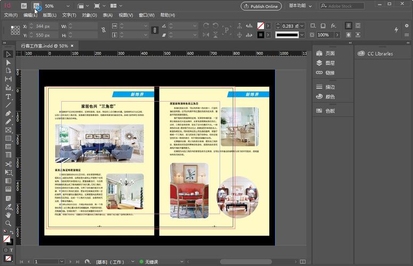Open Adobe Bridge via Br icon
Image resolution: width=413 pixels, height=266 pixels.
point(24,6)
